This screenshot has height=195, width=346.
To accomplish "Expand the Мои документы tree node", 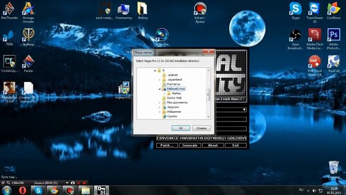I will pyautogui.click(x=159, y=102).
